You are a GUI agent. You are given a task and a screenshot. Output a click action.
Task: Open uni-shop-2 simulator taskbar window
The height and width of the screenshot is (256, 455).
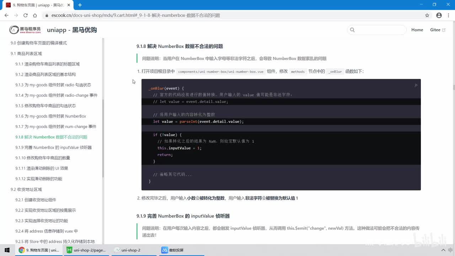[134, 250]
